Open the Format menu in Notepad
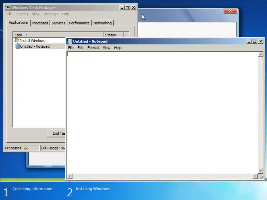 click(x=93, y=48)
